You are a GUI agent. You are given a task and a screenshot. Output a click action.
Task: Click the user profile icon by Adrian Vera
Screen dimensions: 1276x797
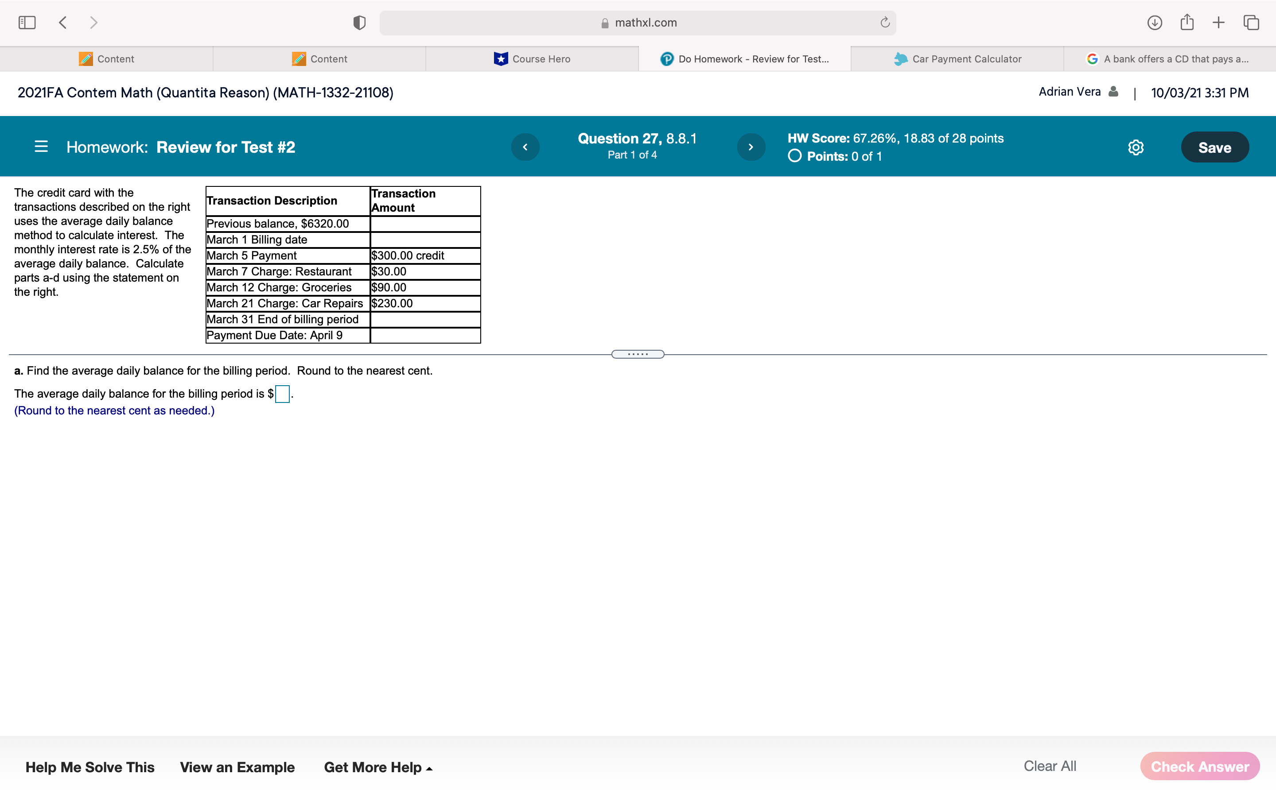pyautogui.click(x=1113, y=92)
